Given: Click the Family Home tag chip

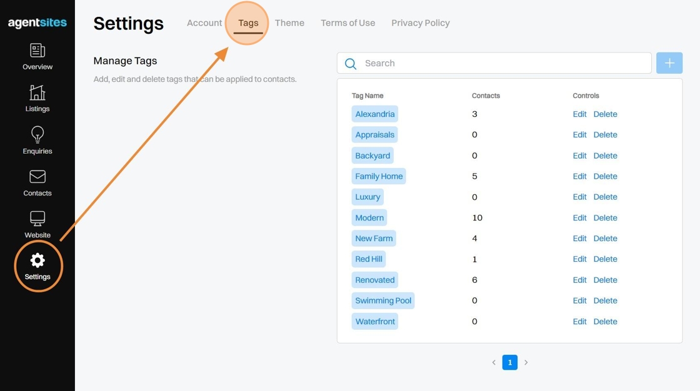Looking at the screenshot, I should coord(379,176).
